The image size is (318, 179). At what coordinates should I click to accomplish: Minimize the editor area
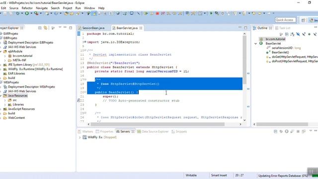point(240,27)
